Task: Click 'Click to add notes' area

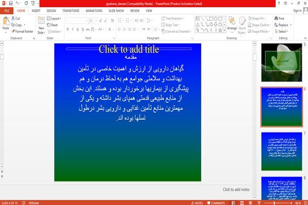Action: pyautogui.click(x=236, y=190)
